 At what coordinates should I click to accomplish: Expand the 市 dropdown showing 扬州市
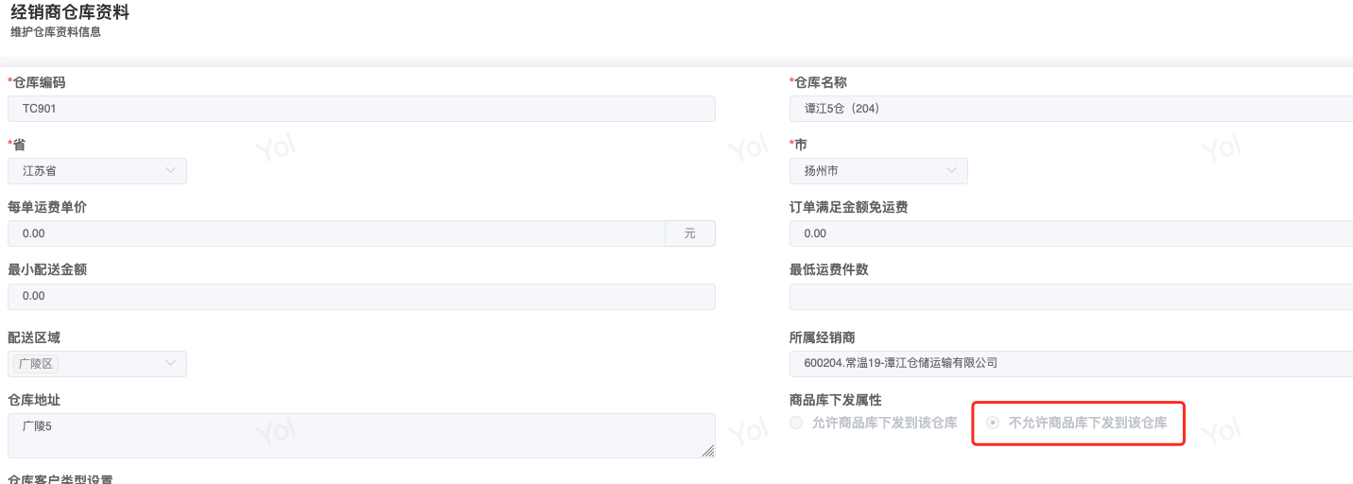coord(878,171)
